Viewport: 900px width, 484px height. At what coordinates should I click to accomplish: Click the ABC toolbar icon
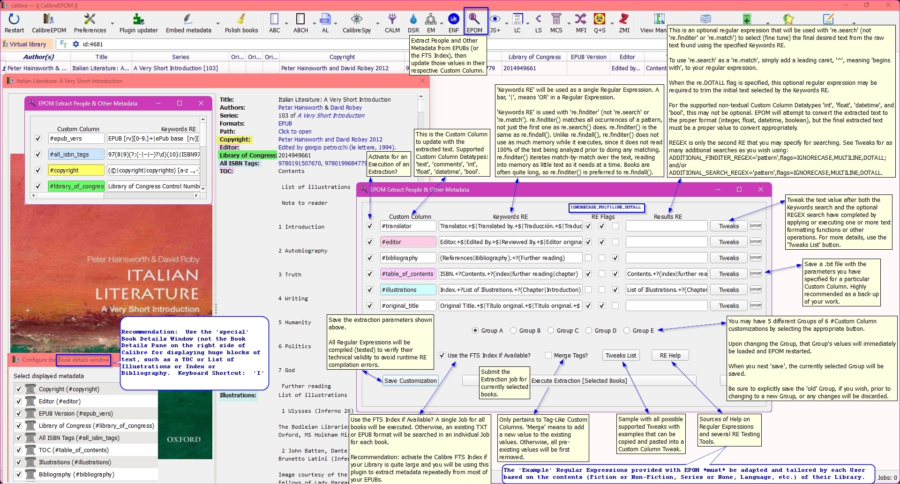click(274, 19)
